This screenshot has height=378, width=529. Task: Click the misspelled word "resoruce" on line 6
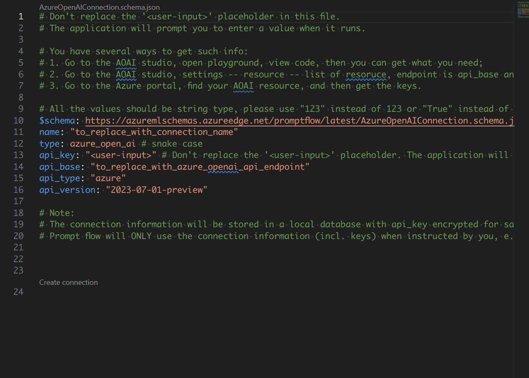coord(366,75)
